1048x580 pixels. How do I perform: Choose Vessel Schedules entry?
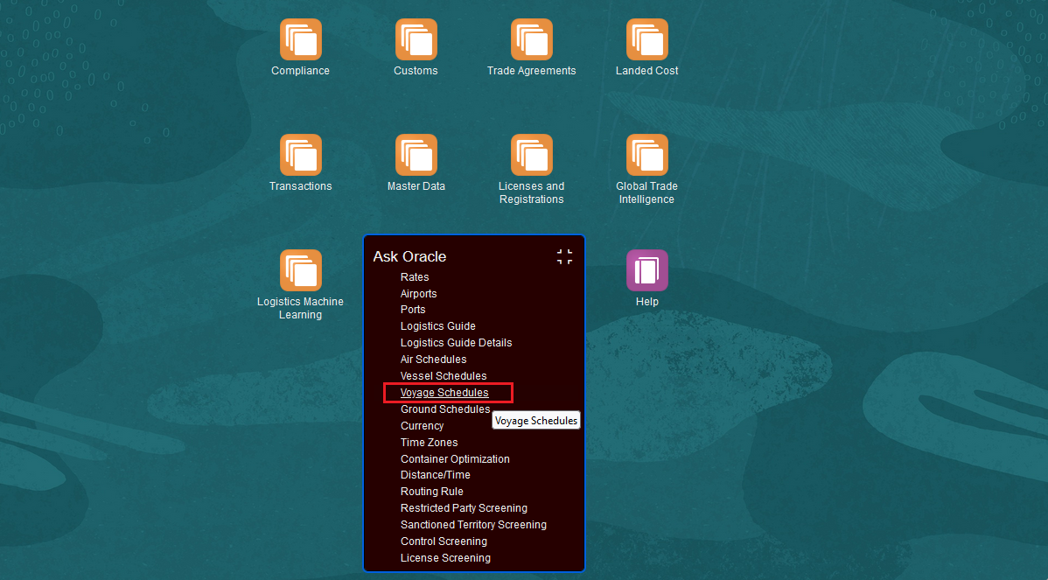point(444,376)
